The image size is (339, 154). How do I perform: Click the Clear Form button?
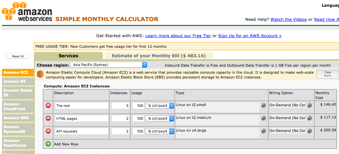(x=328, y=74)
